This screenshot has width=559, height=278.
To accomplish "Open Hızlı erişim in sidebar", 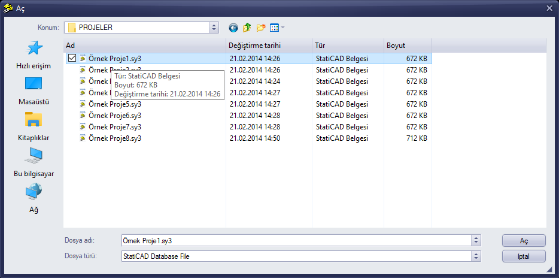I will point(34,55).
